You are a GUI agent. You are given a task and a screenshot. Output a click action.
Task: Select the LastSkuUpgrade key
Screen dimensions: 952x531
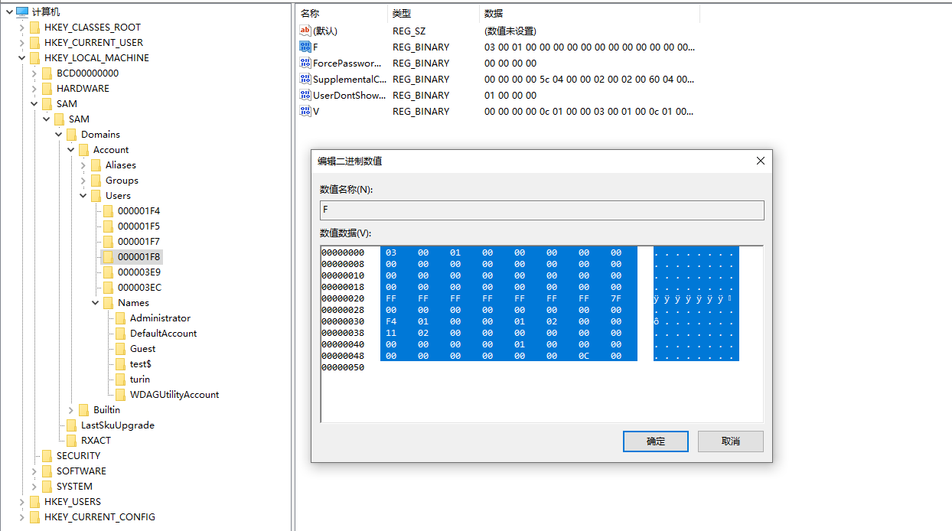click(118, 425)
